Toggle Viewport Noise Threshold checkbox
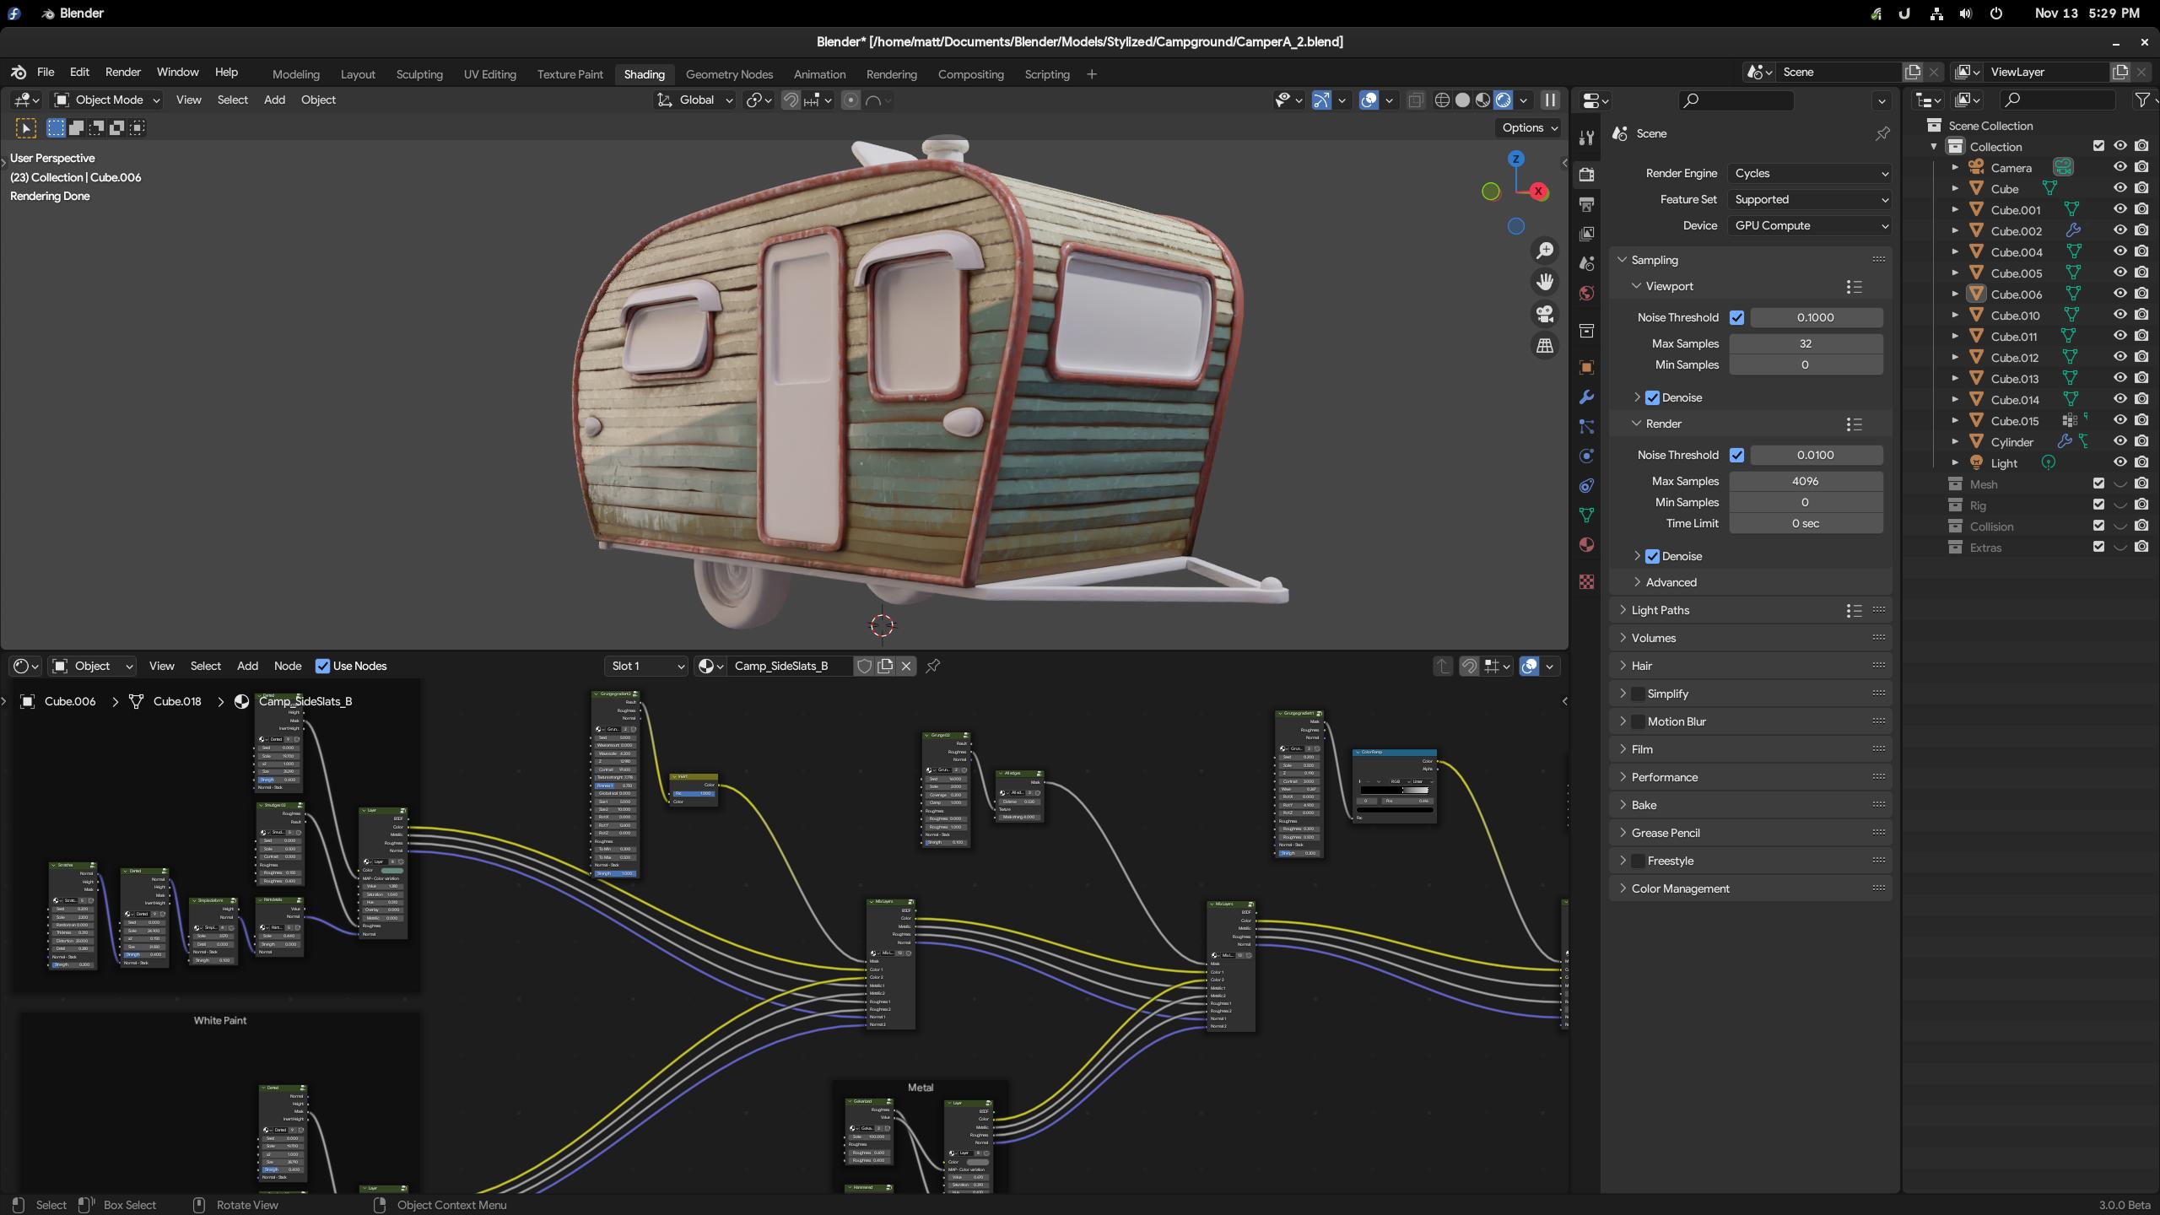Screen dimensions: 2160x1215 tap(1736, 317)
